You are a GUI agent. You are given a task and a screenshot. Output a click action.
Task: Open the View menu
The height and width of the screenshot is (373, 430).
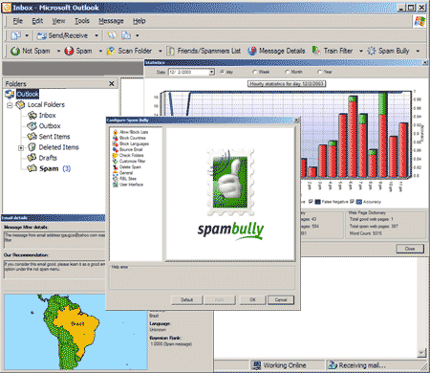click(58, 21)
